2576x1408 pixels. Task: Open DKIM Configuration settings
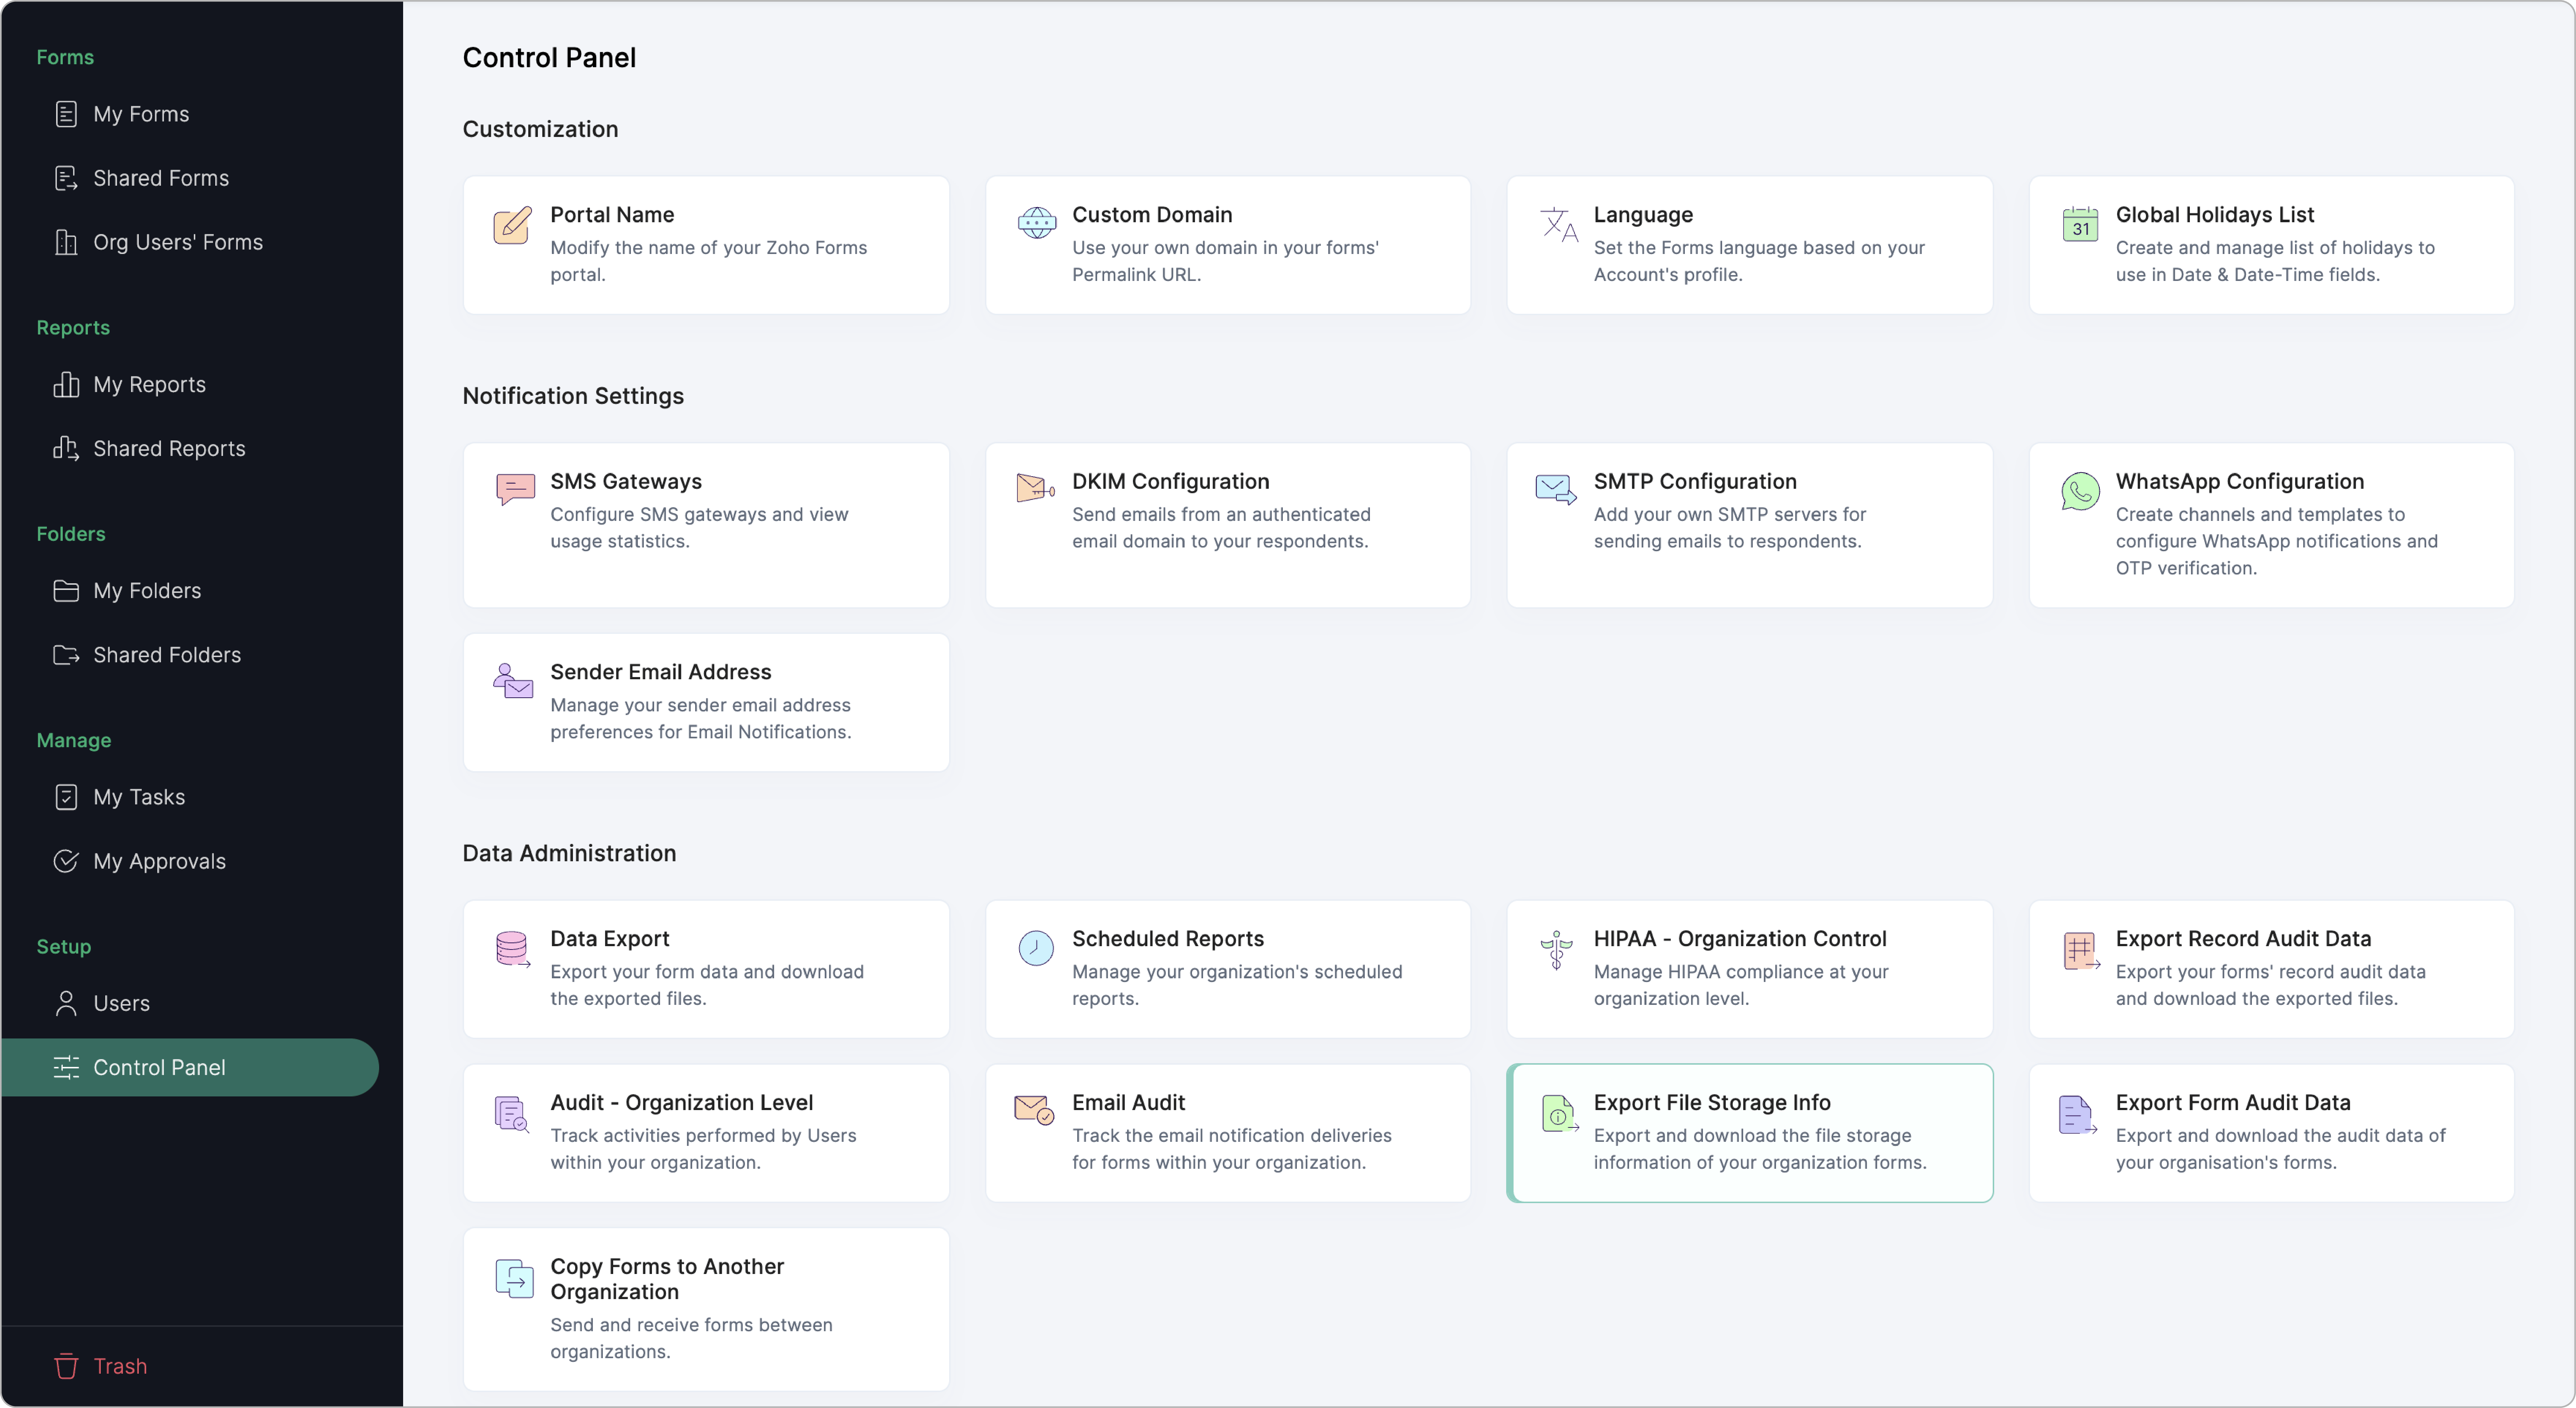point(1227,525)
